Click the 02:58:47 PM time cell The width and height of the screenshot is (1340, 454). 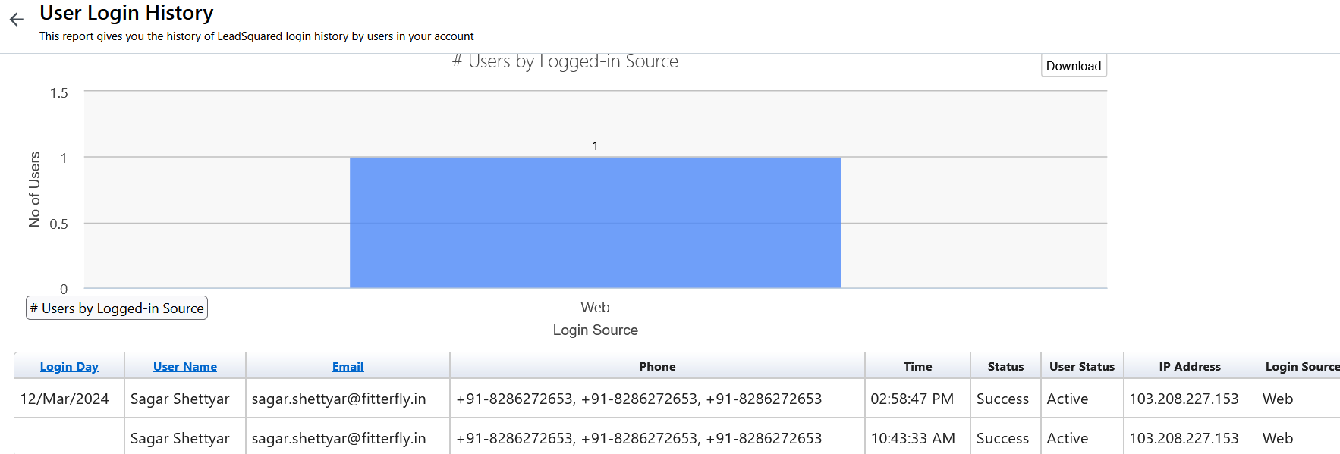pyautogui.click(x=912, y=399)
